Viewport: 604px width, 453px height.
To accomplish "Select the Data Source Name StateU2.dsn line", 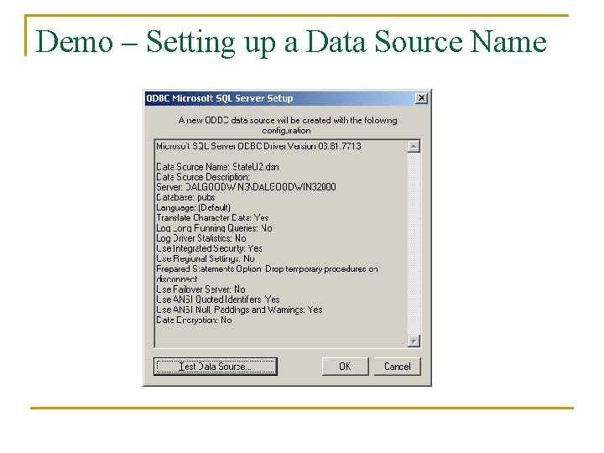I will (217, 167).
